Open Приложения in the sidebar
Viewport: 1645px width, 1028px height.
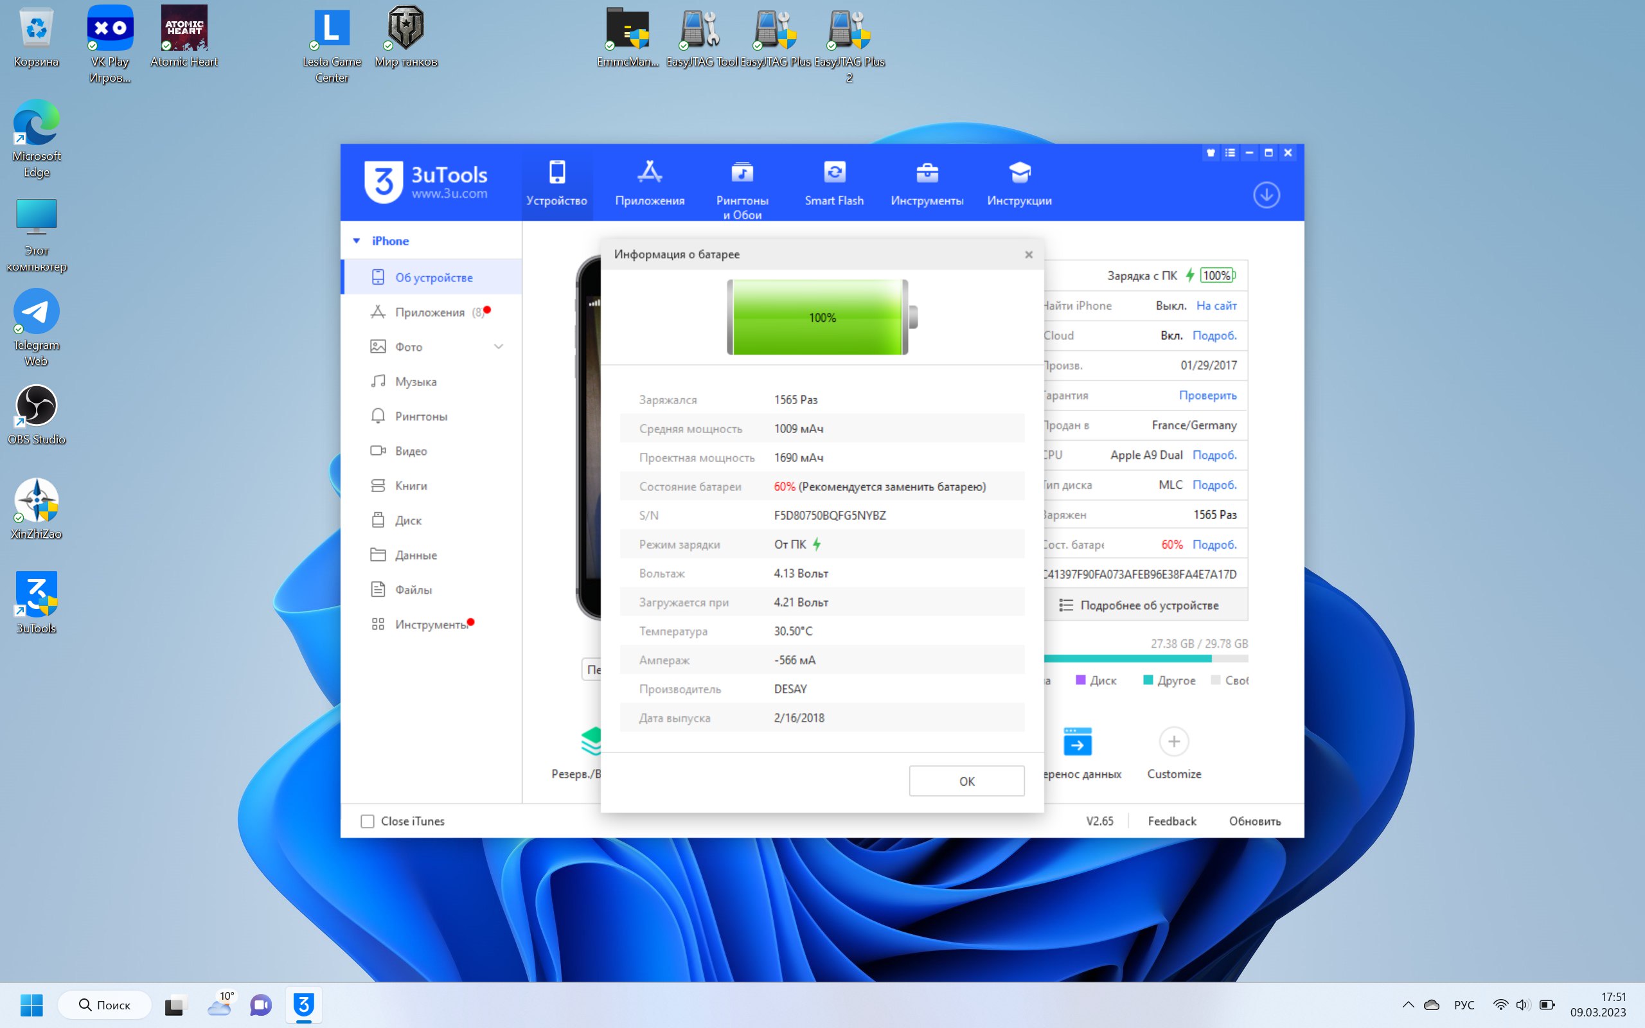click(x=432, y=312)
